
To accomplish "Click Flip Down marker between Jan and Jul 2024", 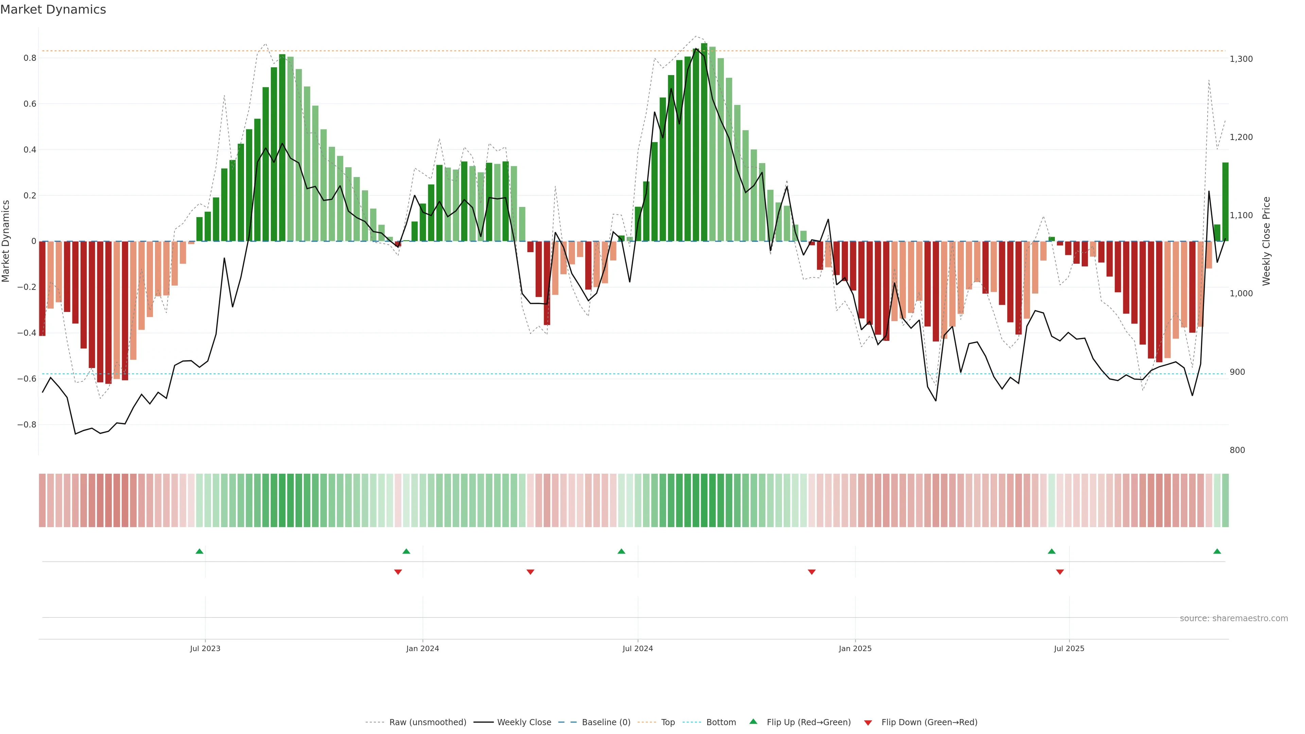I will point(530,572).
